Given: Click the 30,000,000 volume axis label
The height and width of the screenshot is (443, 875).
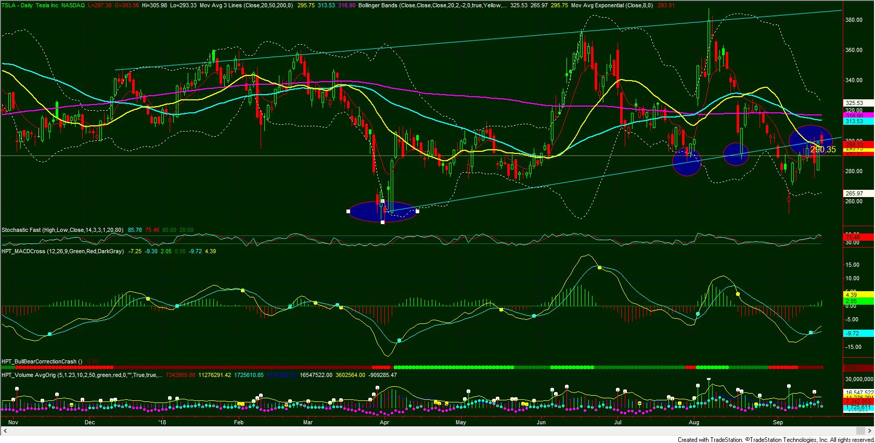Looking at the screenshot, I should pos(859,379).
